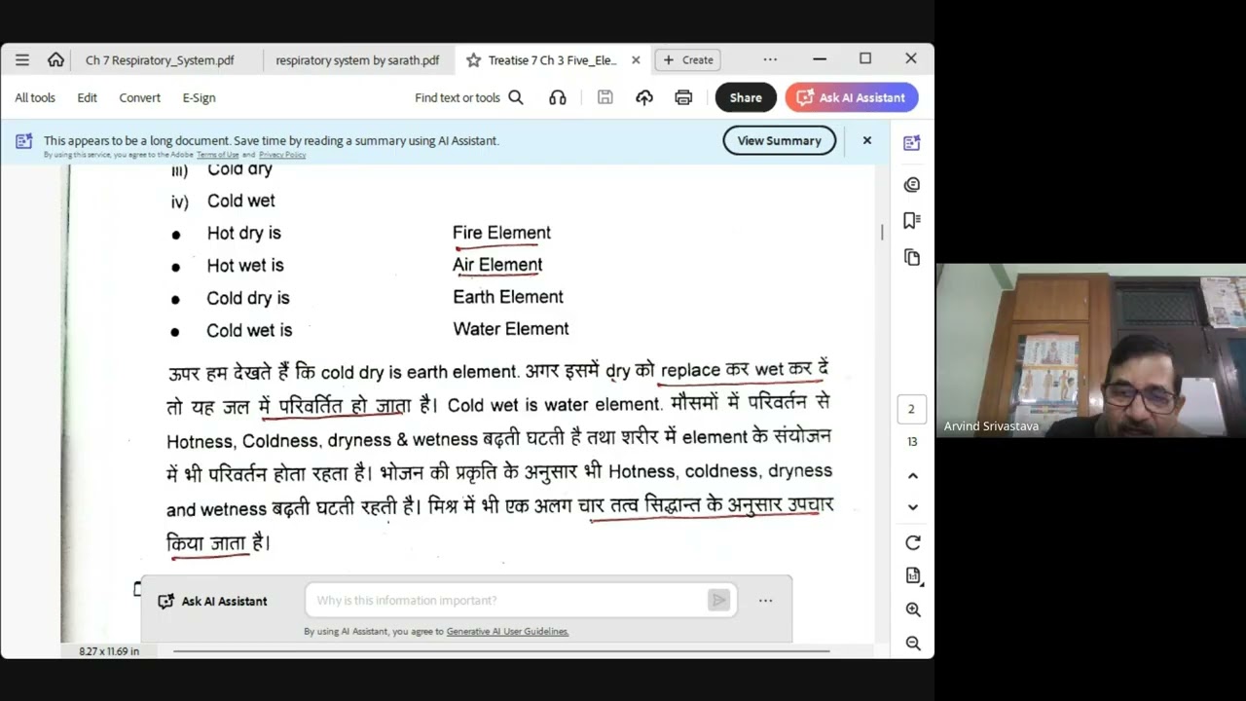1246x701 pixels.
Task: Go to the previous page with up arrow
Action: pyautogui.click(x=912, y=475)
